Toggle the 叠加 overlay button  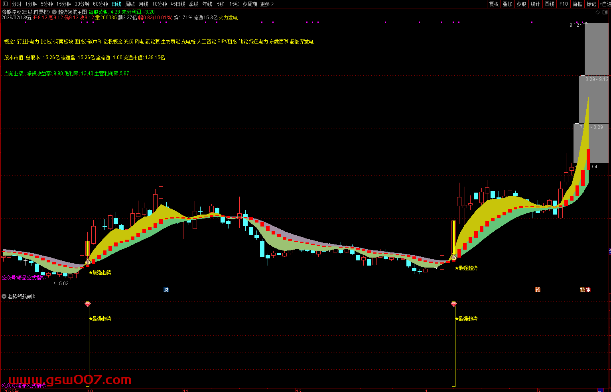tap(507, 4)
